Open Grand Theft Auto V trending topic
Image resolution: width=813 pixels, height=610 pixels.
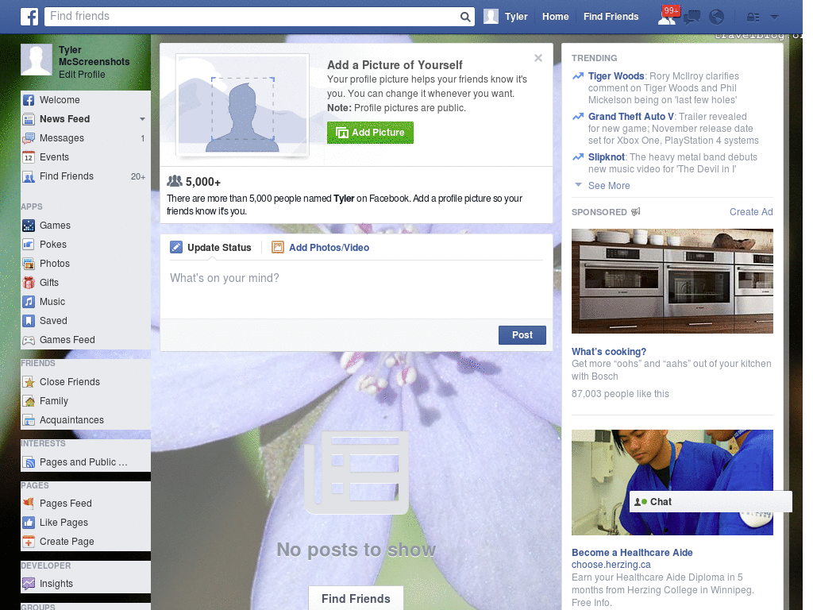tap(631, 117)
